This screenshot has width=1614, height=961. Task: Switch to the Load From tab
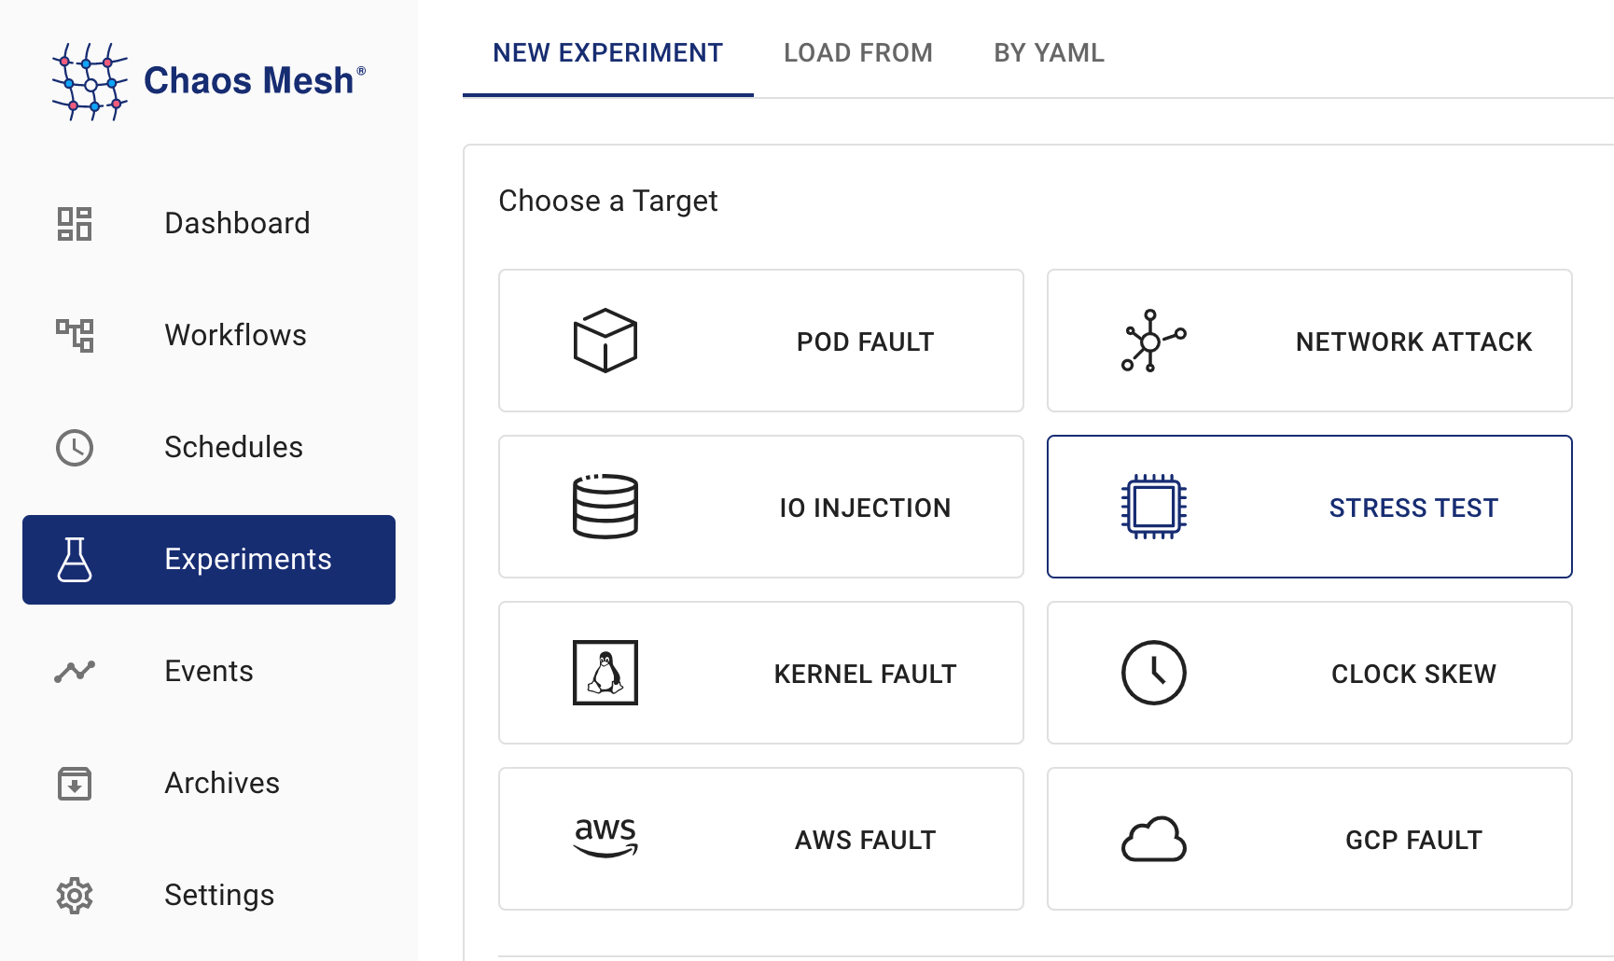[x=857, y=53]
